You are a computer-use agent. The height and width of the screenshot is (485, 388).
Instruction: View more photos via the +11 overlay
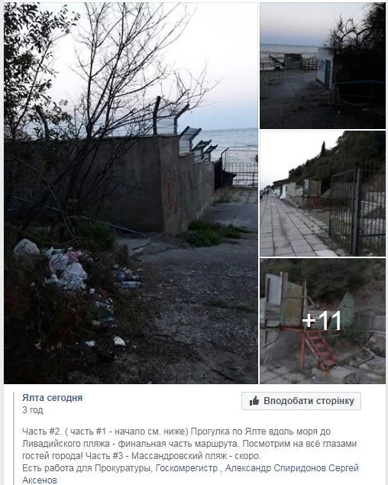[322, 321]
